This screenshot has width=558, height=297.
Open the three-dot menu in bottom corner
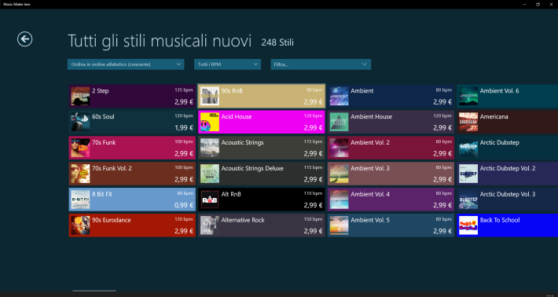(550, 295)
